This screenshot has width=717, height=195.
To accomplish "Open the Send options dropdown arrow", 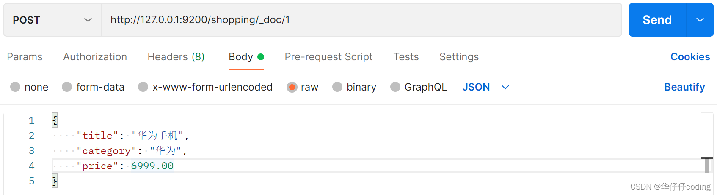I will [700, 20].
